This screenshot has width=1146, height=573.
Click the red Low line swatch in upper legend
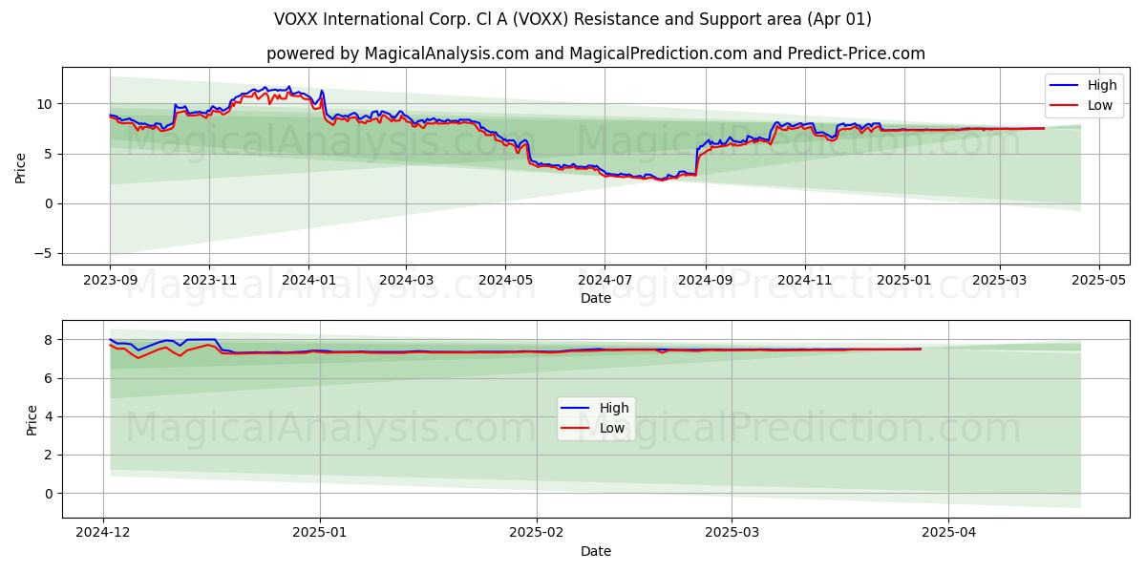[x=1065, y=105]
